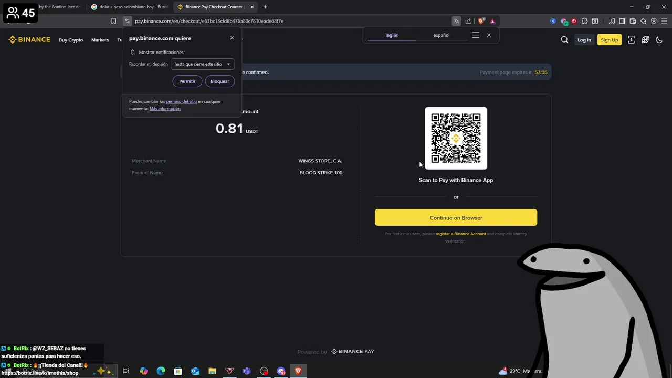This screenshot has width=672, height=378.
Task: Click the WINGS STORE, C.A. merchant text
Action: tap(320, 161)
